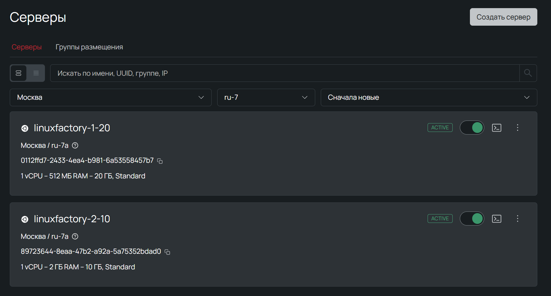This screenshot has width=551, height=296.
Task: Click help icon next to linuxfactory-1-20 zone
Action: (75, 146)
